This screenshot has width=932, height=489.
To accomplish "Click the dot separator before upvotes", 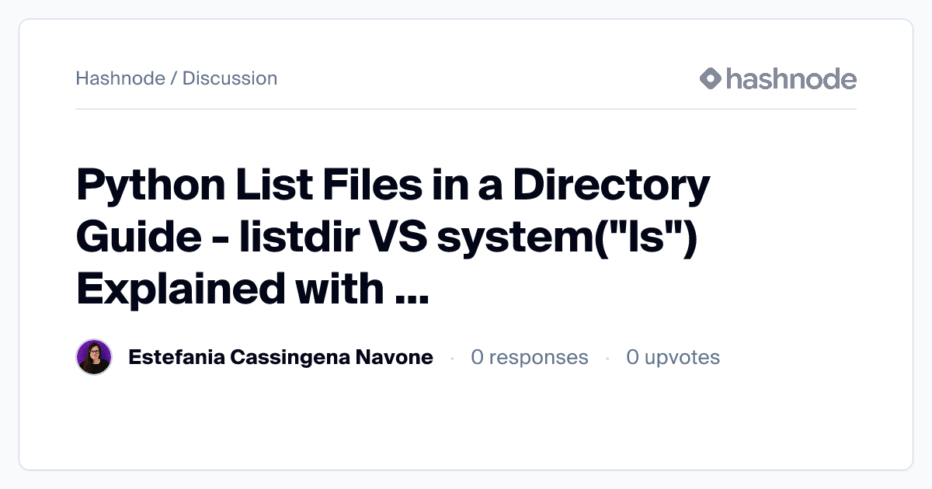I will [x=607, y=358].
